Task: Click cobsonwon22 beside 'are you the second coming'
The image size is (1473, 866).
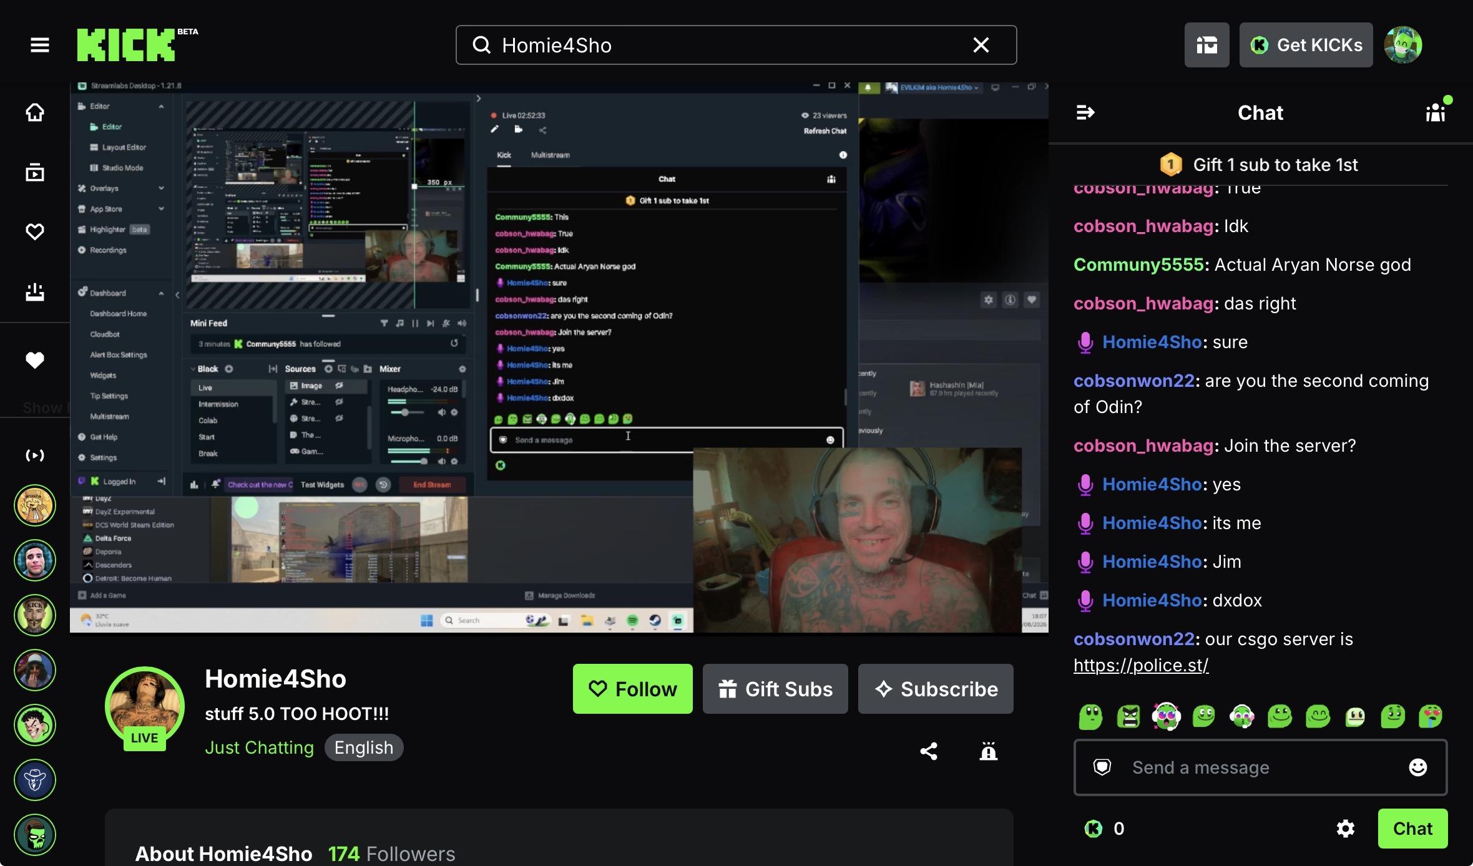Action: 1134,381
